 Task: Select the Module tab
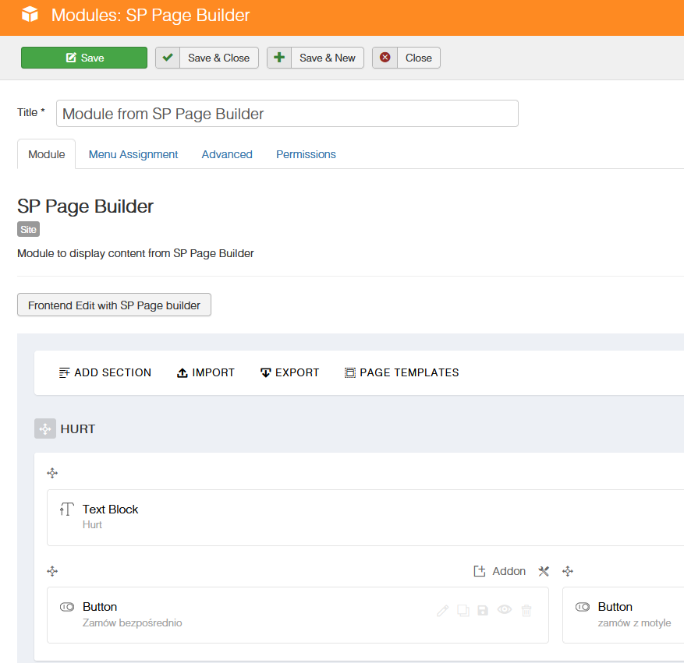point(46,154)
